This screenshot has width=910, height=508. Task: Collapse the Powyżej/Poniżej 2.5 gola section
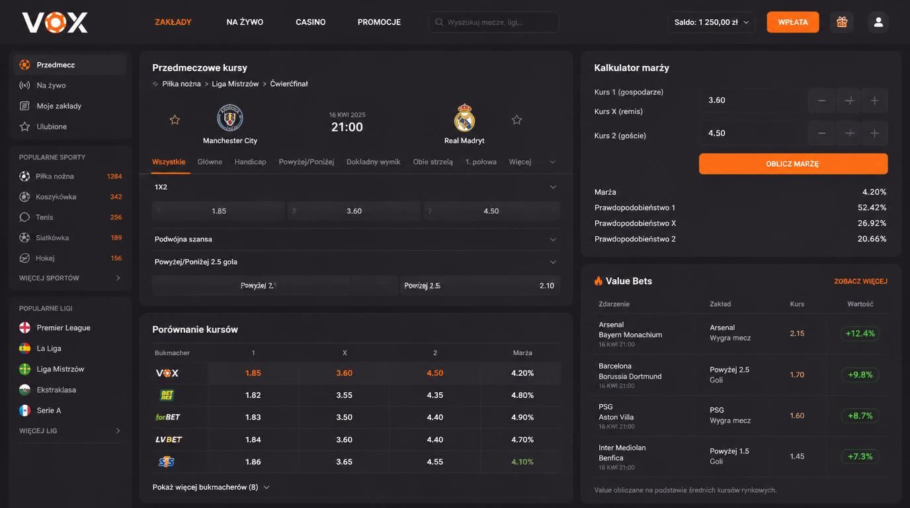[x=553, y=262]
